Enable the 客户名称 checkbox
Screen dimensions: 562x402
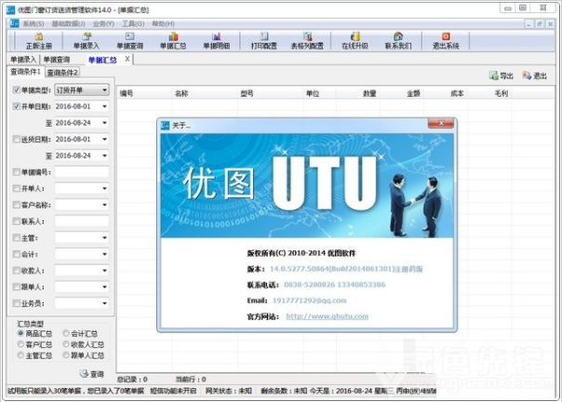tap(16, 205)
